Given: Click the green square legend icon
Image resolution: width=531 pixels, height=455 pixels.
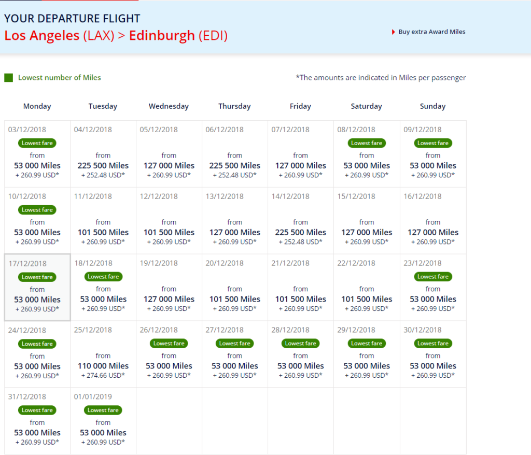Looking at the screenshot, I should tap(7, 77).
